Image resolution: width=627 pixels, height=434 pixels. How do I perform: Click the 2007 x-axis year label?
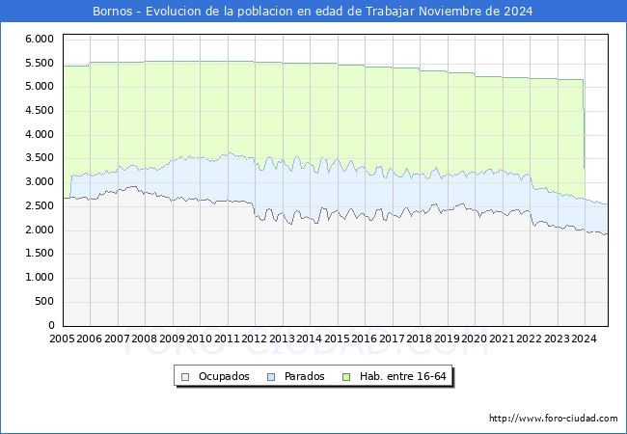click(117, 339)
